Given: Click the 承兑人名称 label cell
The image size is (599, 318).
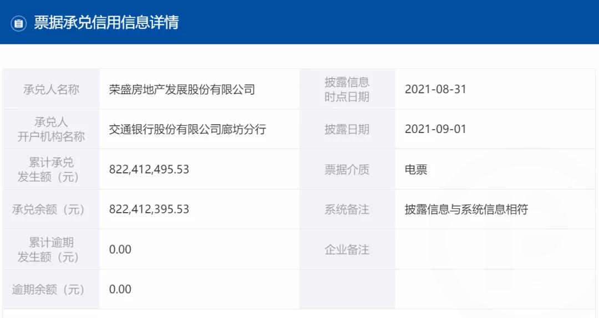Looking at the screenshot, I should pyautogui.click(x=51, y=89).
